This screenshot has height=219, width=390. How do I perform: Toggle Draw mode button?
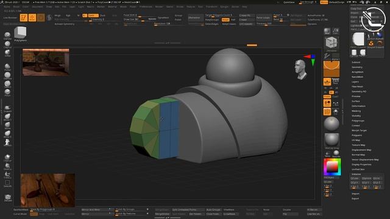[32, 18]
